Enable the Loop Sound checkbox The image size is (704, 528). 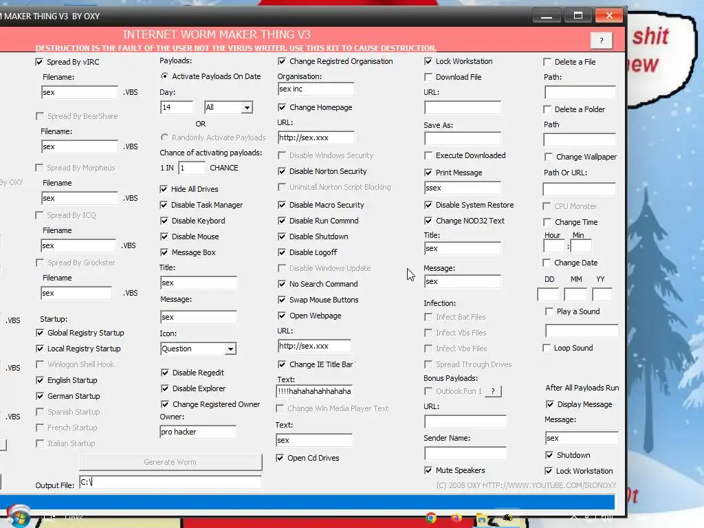pyautogui.click(x=547, y=348)
